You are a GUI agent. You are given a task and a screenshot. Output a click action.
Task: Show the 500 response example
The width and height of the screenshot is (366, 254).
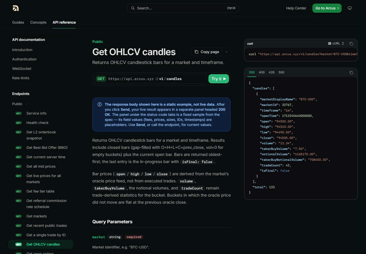(x=281, y=72)
